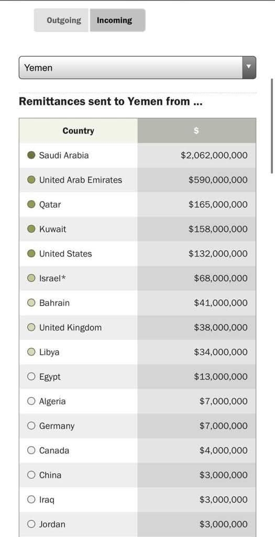Click the circle marker beside Qatar
This screenshot has height=537, width=275.
coord(31,205)
